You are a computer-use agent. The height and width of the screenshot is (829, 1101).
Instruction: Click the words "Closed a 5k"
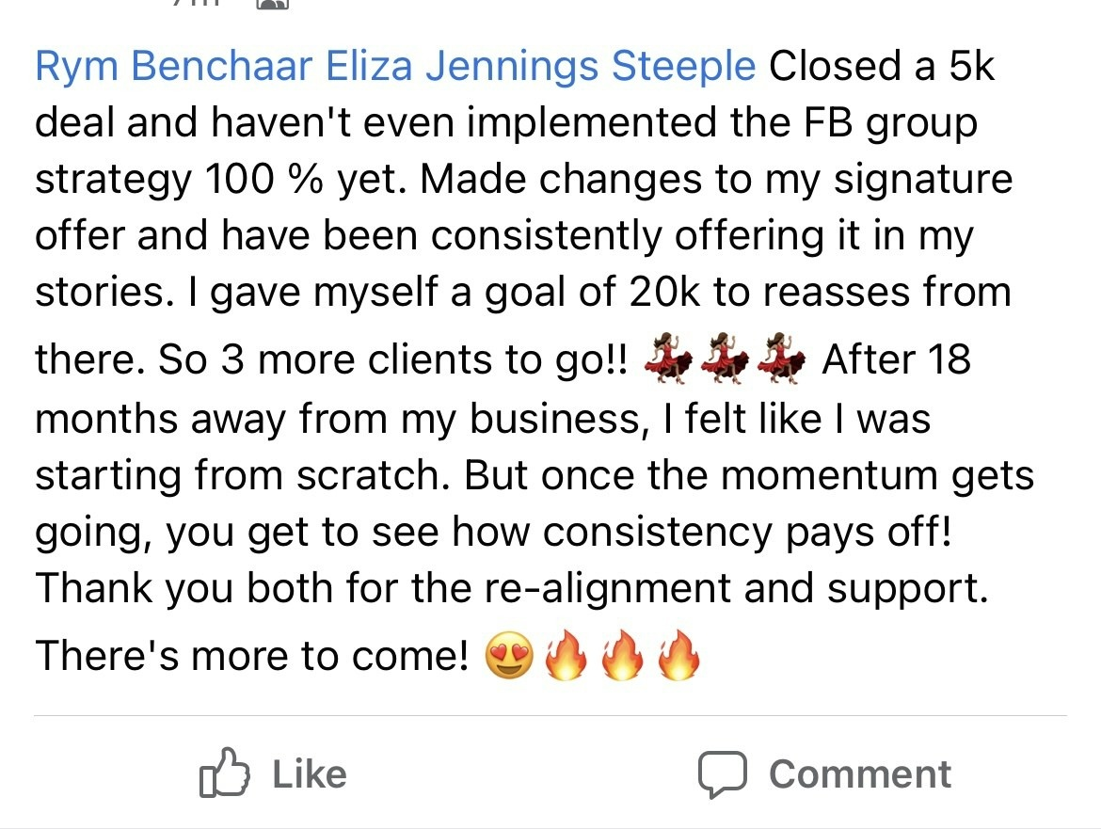pyautogui.click(x=881, y=68)
